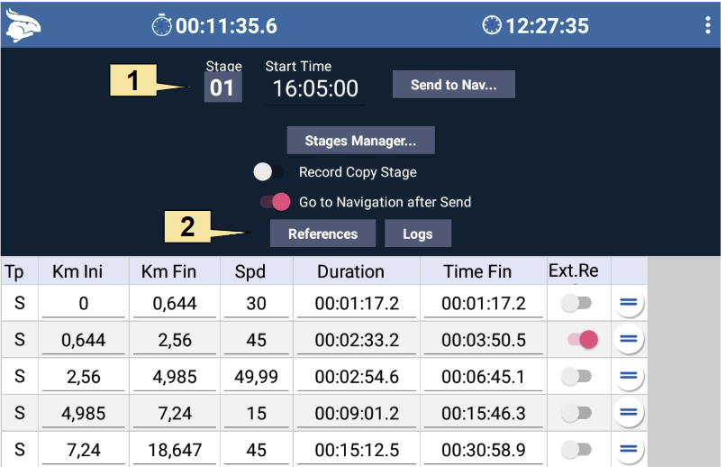Tap the reorder handle for the 0 to 0,644 segment
726x467 pixels.
[x=629, y=303]
